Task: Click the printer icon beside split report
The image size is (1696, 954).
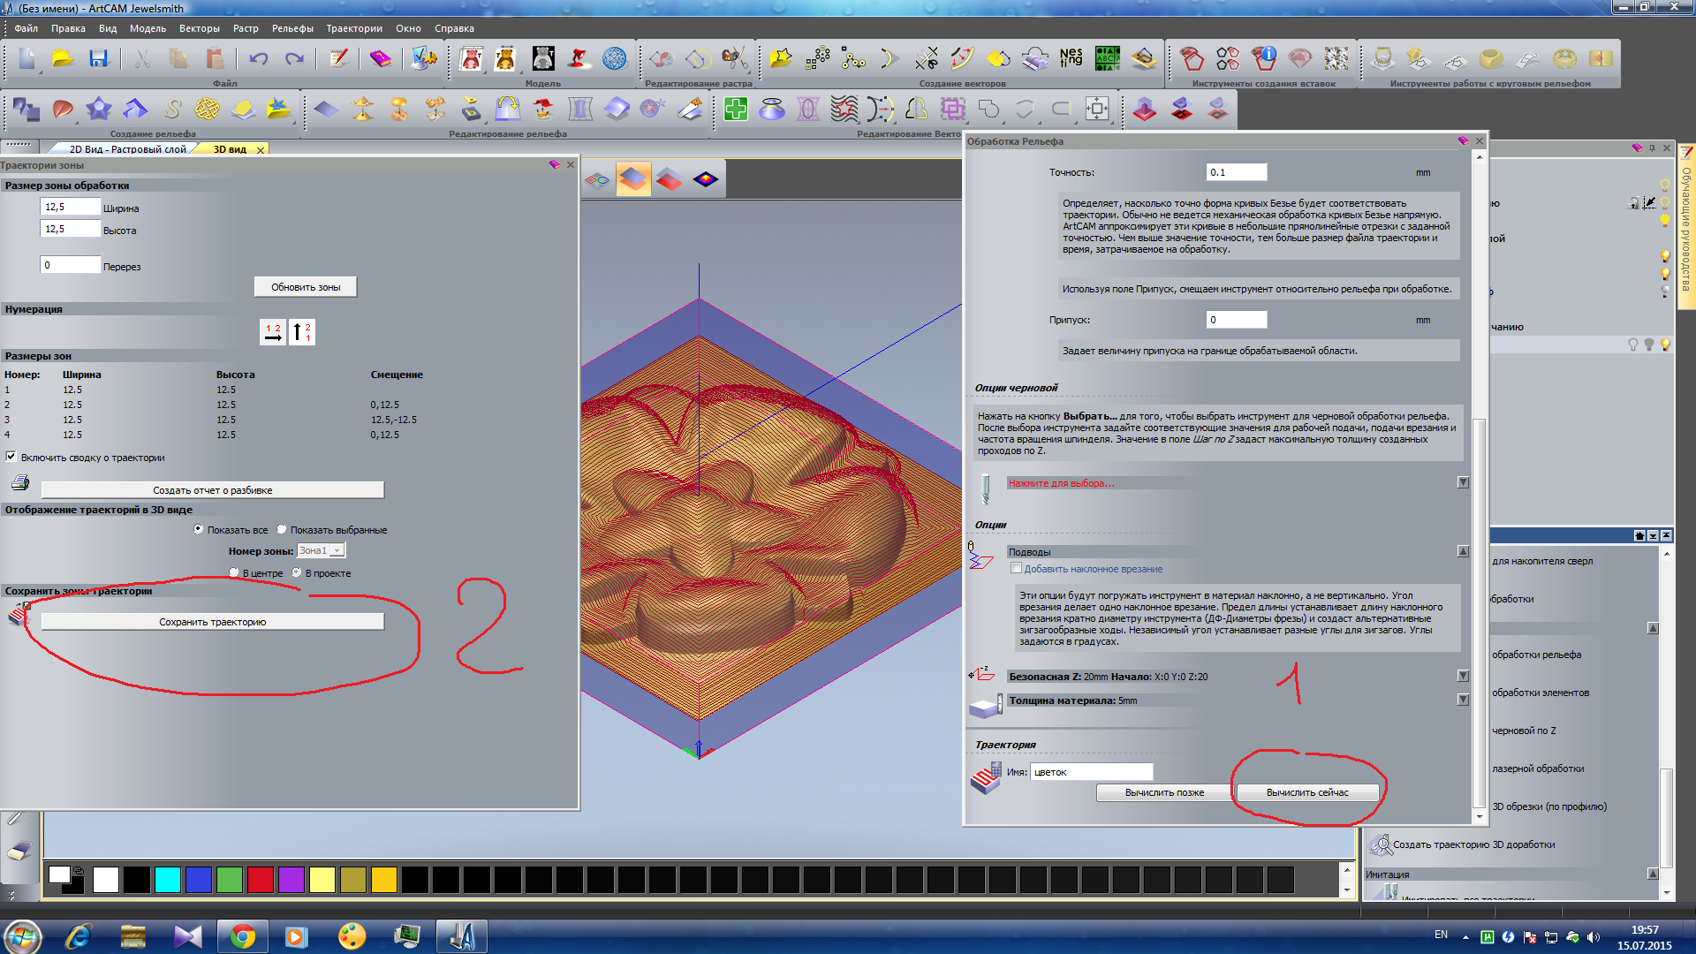Action: (x=20, y=483)
